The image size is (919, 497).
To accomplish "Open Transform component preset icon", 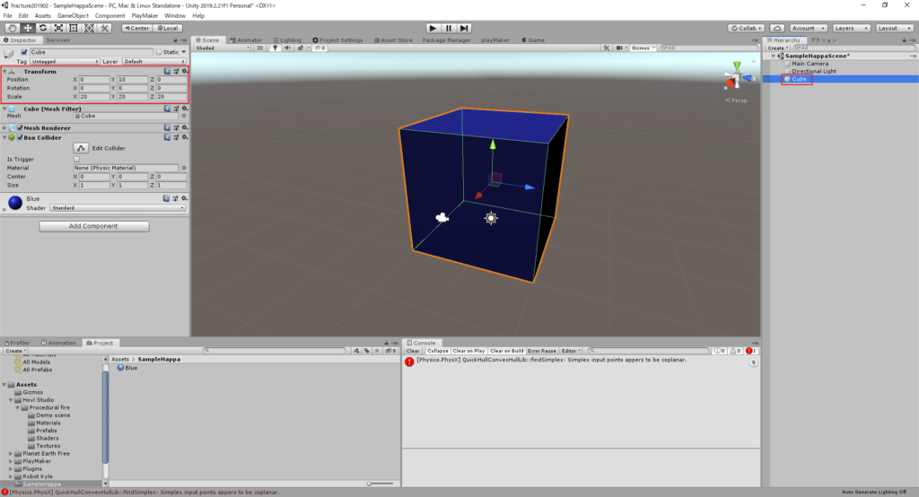I will point(176,71).
